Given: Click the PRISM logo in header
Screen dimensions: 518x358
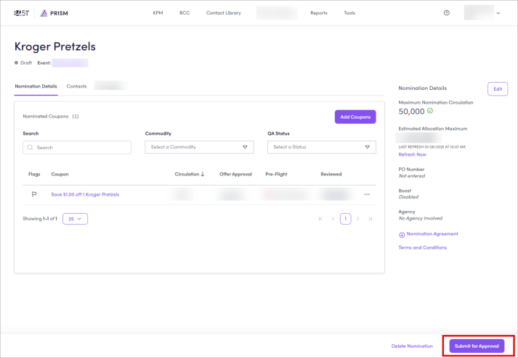Looking at the screenshot, I should pos(54,13).
